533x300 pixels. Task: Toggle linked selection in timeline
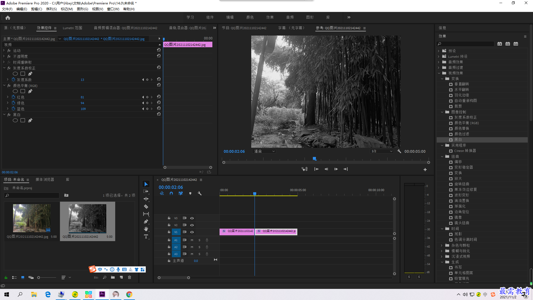pos(181,193)
